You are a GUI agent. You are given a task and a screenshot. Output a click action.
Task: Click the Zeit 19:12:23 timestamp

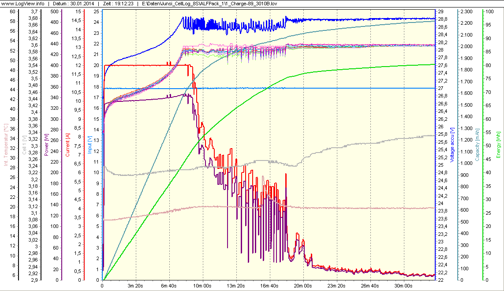pyautogui.click(x=121, y=4)
